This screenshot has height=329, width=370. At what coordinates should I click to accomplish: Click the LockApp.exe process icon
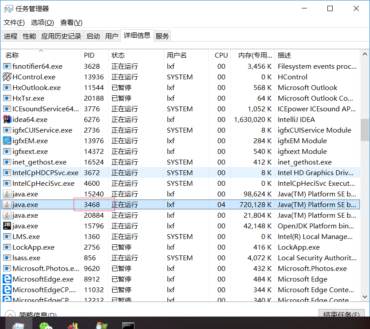point(7,247)
